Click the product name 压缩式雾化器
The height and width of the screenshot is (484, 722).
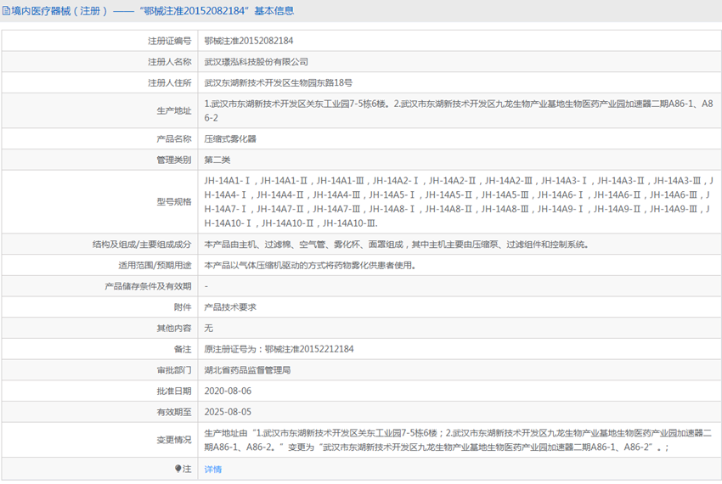[x=230, y=138]
